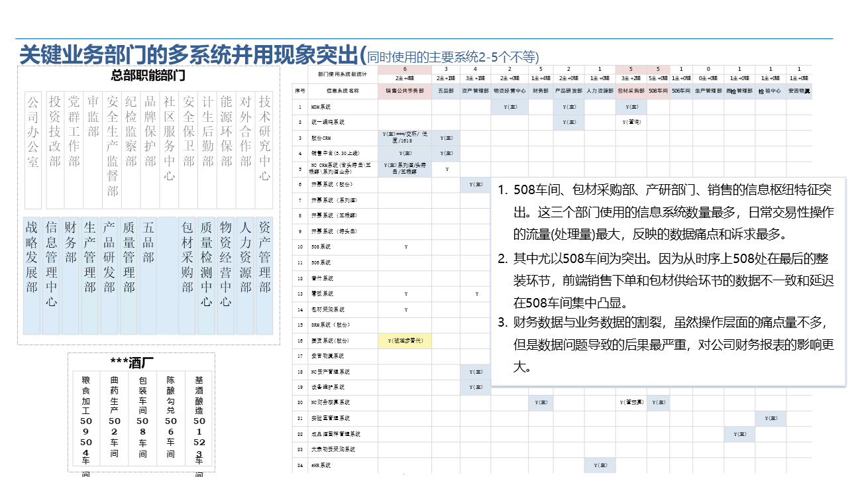Viewport: 848px width, 477px height.
Task: Select the NC资产管理系统 row label
Action: point(330,372)
